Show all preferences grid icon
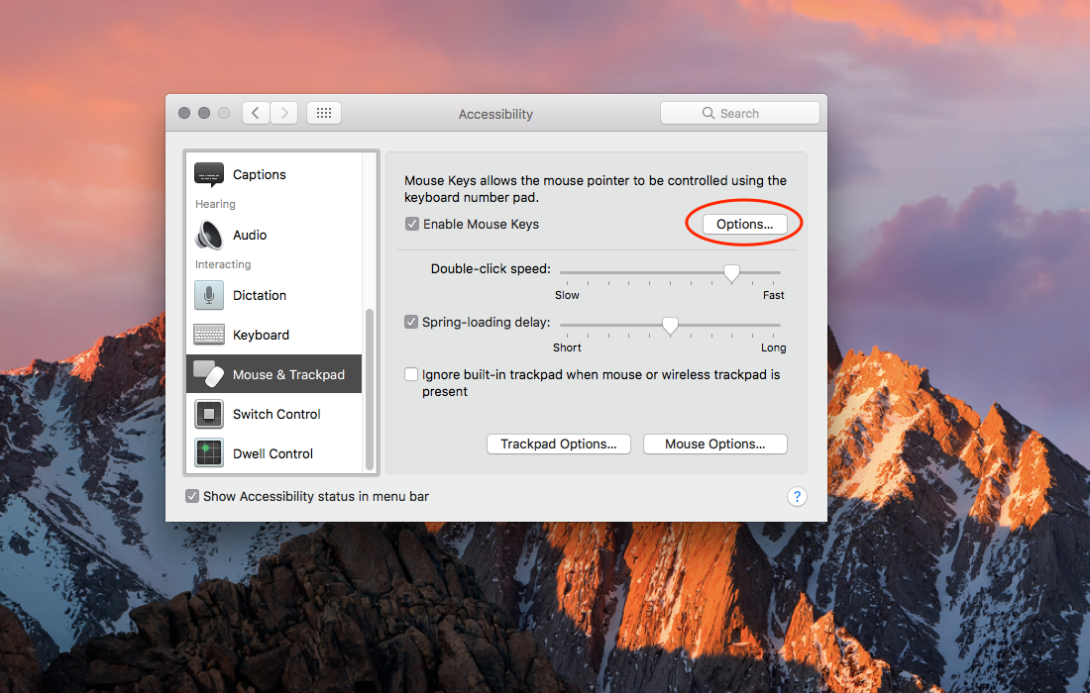Screen dimensions: 1090x693 coord(324,113)
